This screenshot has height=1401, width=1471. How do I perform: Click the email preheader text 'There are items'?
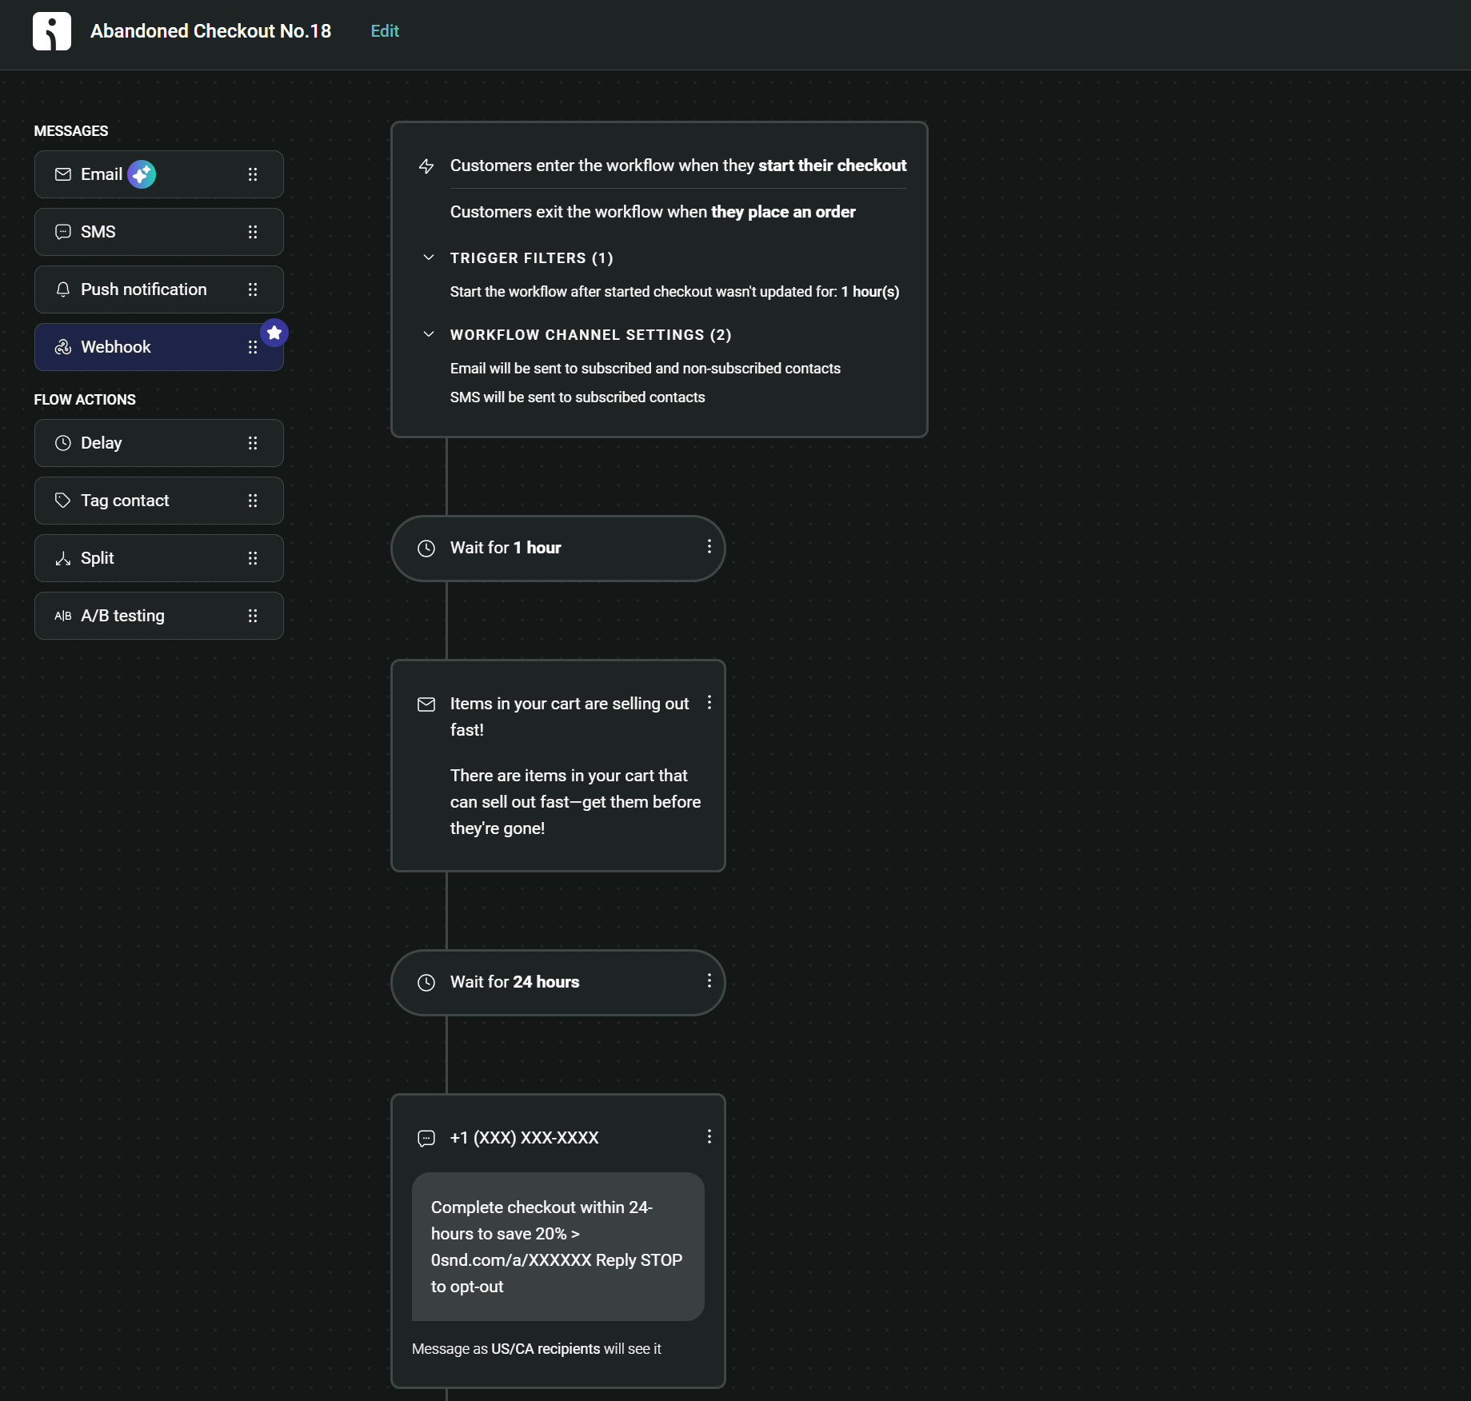(575, 802)
